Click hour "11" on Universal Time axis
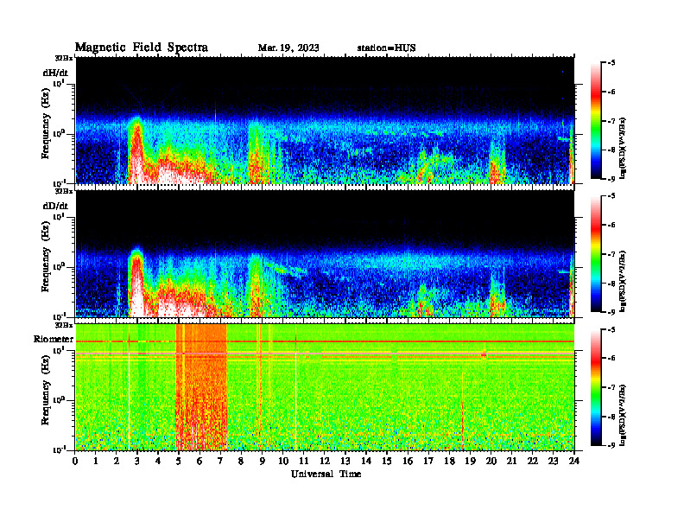Screen dimensions: 684x529 click(304, 462)
